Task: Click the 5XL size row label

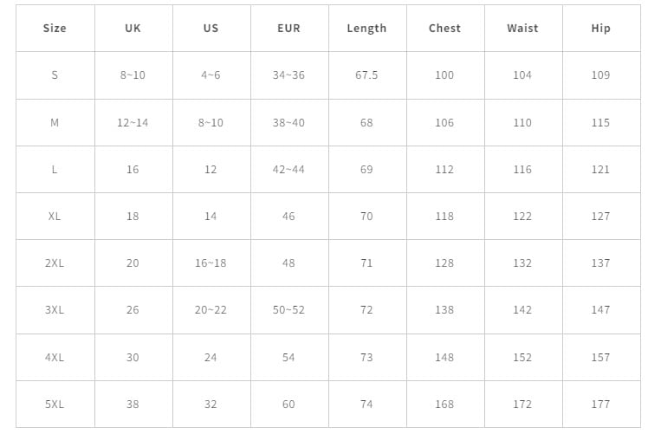Action: pyautogui.click(x=55, y=405)
